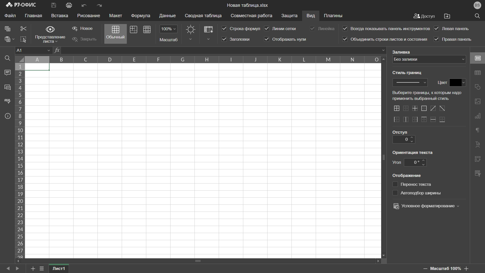This screenshot has height=273, width=485.
Task: Open the list of sheets button
Action: pyautogui.click(x=42, y=268)
